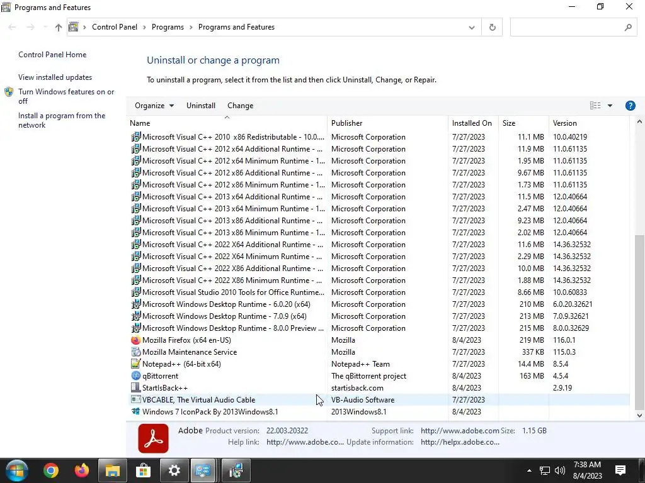Viewport: 645px width, 483px height.
Task: Click the version cell 116.0.1
Action: 564,340
